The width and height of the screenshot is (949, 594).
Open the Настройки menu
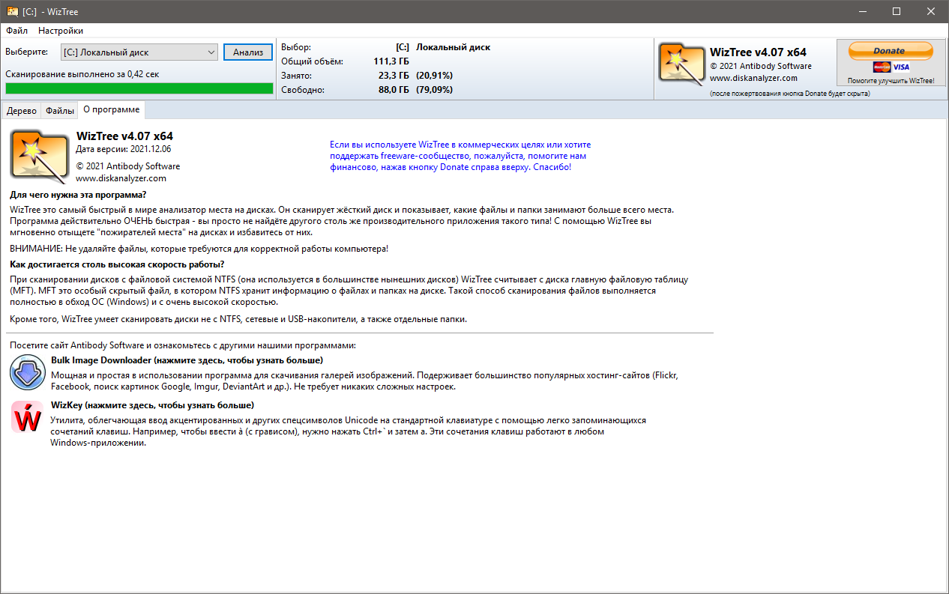pyautogui.click(x=61, y=31)
